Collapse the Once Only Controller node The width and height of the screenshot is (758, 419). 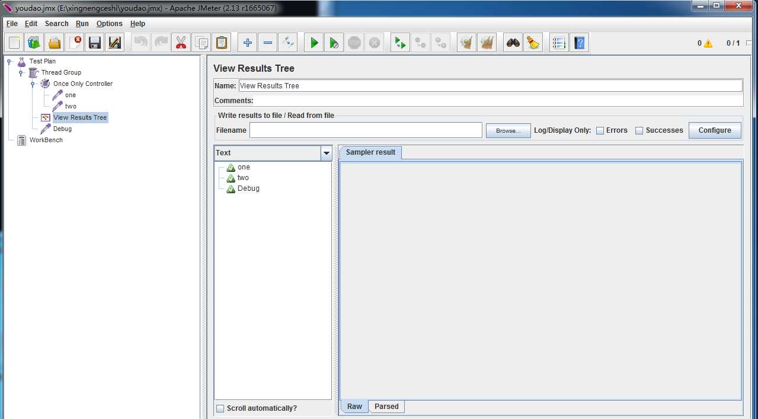point(33,84)
